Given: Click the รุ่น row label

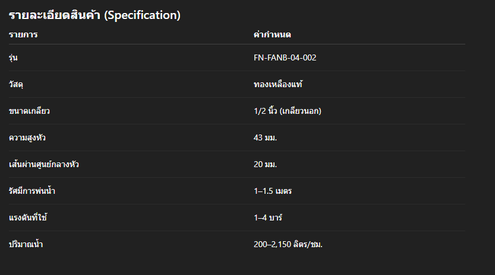Looking at the screenshot, I should point(13,57).
